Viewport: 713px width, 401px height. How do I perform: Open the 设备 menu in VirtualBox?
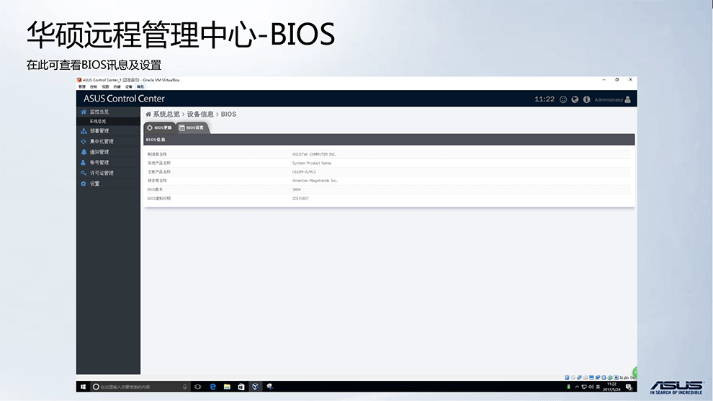tap(129, 86)
